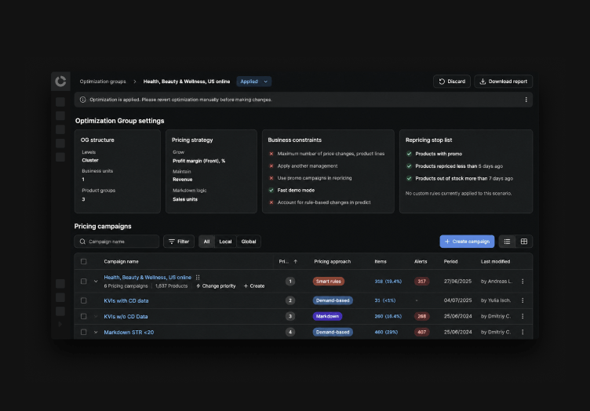Click items value 460 (29%)
Image resolution: width=590 pixels, height=411 pixels.
pos(386,332)
